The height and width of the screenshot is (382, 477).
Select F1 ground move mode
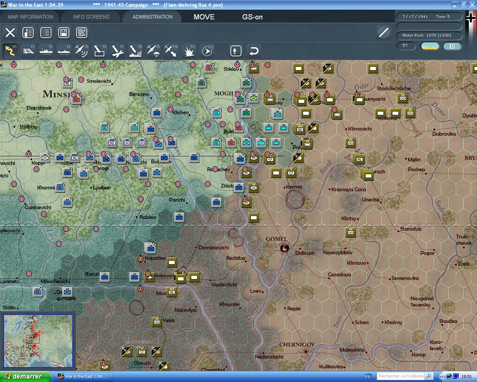point(10,51)
